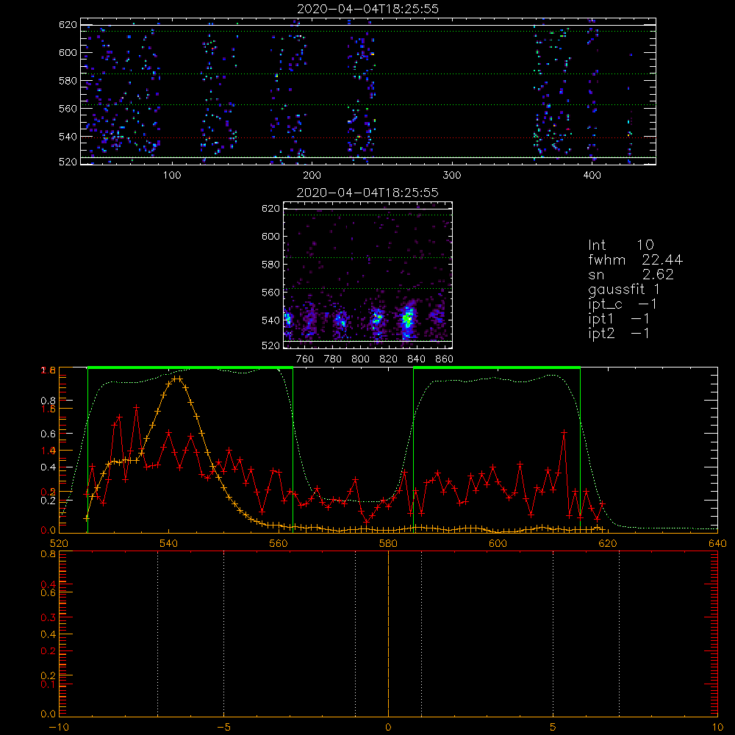This screenshot has width=735, height=735.
Task: Click the brightest green blob in the middle image
Action: 407,320
